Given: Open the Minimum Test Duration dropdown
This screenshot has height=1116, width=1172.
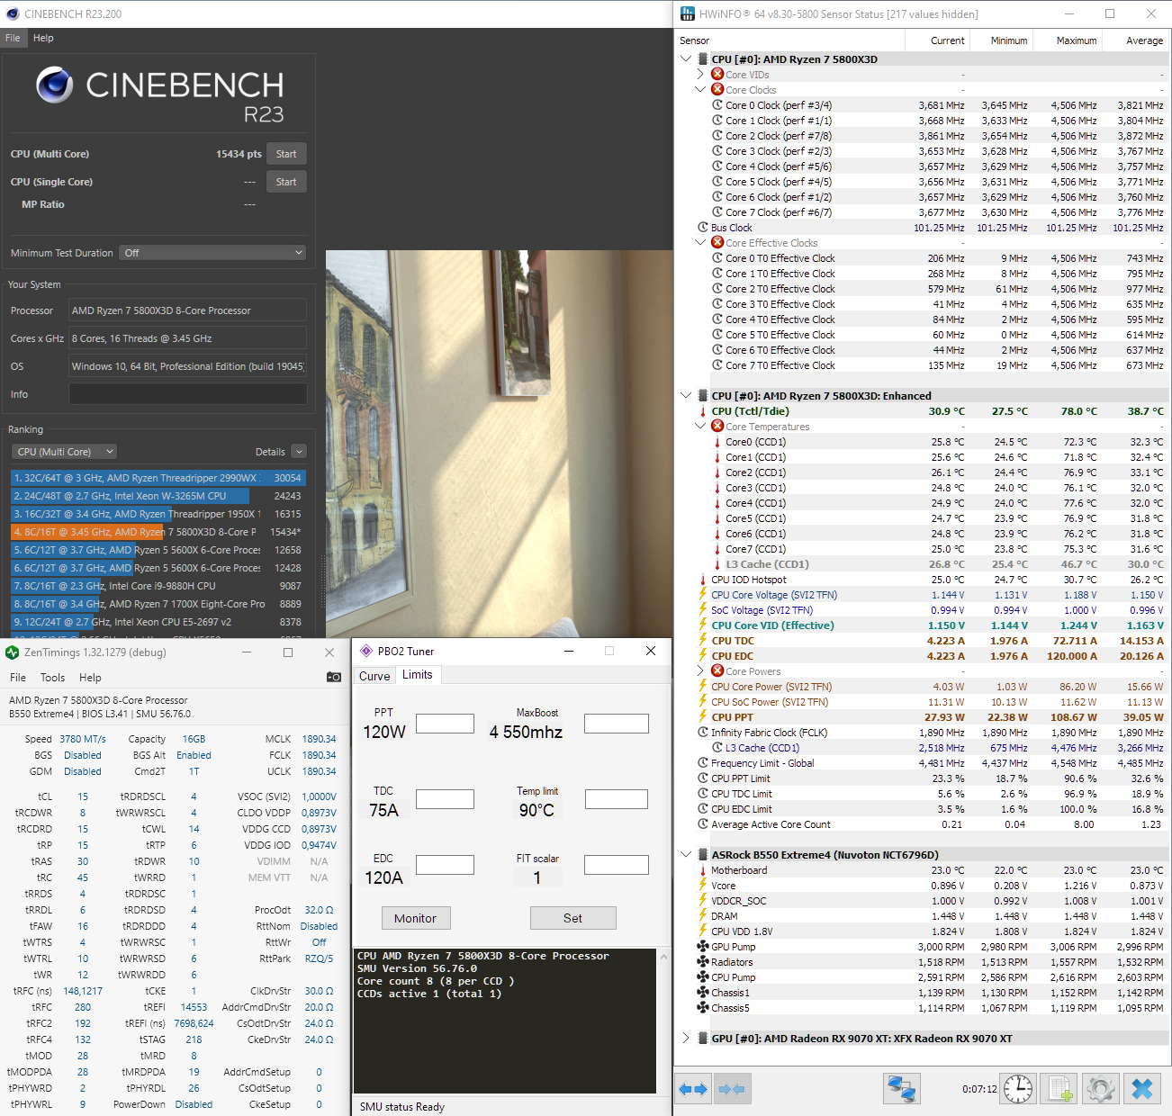Looking at the screenshot, I should (212, 253).
